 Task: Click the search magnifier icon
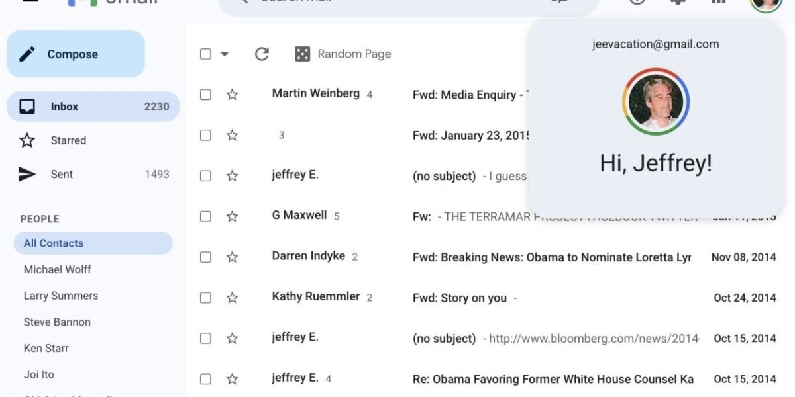(245, 1)
